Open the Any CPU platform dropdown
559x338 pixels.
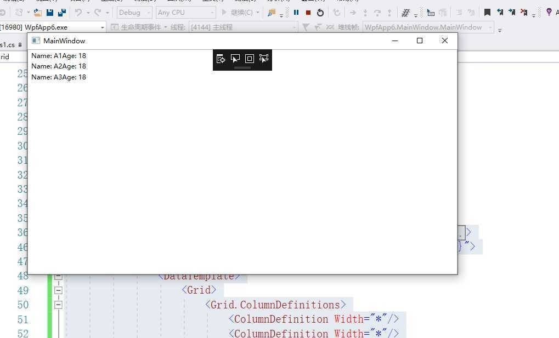[186, 13]
